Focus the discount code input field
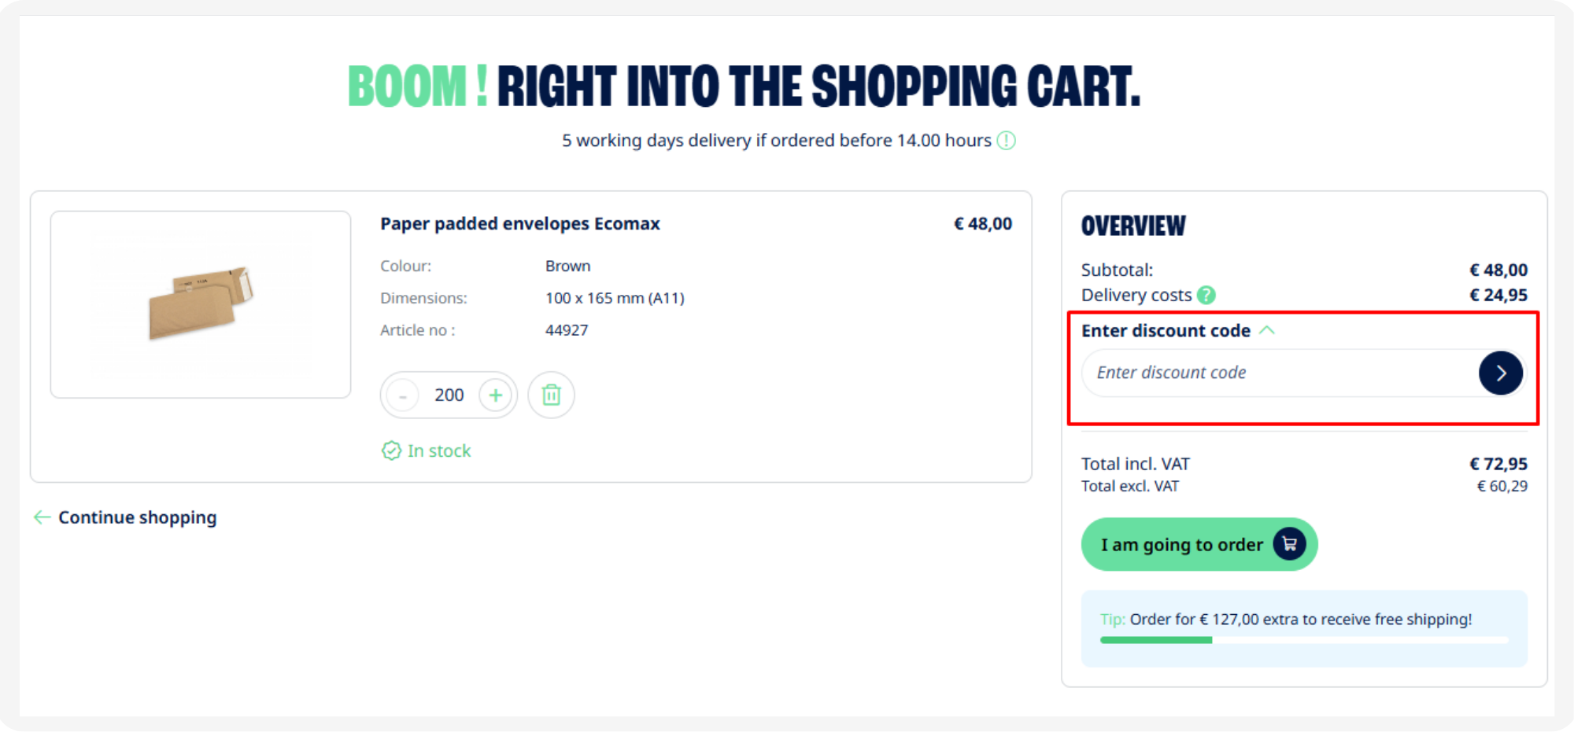 click(x=1280, y=373)
